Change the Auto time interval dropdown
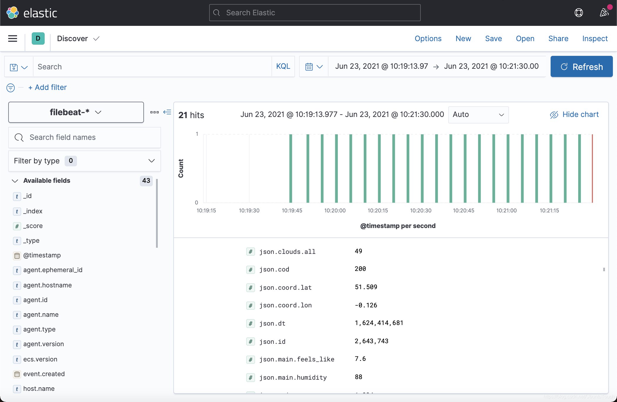The width and height of the screenshot is (617, 402). [x=478, y=115]
